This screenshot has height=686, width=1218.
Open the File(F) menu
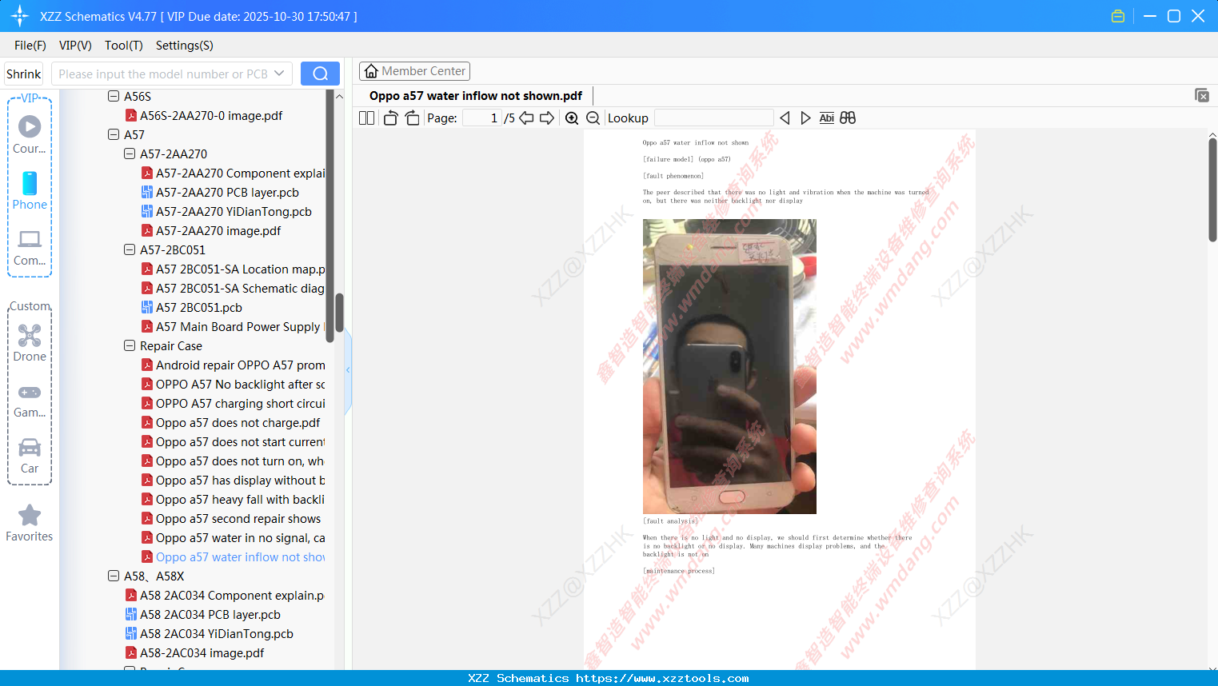(x=30, y=46)
